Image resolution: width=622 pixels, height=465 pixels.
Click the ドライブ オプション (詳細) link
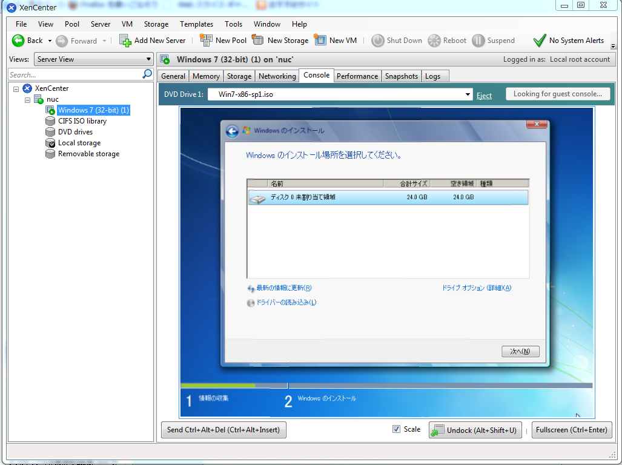477,288
